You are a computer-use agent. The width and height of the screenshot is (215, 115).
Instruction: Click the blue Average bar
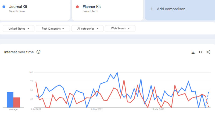coord(10,100)
